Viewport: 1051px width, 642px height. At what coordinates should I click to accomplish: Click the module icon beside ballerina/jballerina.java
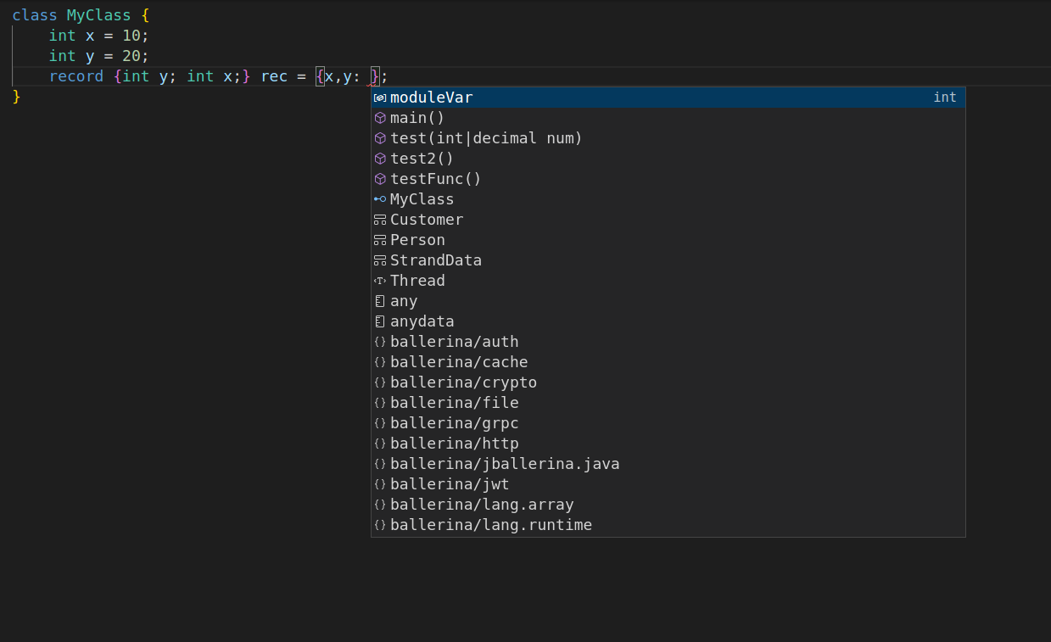coord(380,464)
